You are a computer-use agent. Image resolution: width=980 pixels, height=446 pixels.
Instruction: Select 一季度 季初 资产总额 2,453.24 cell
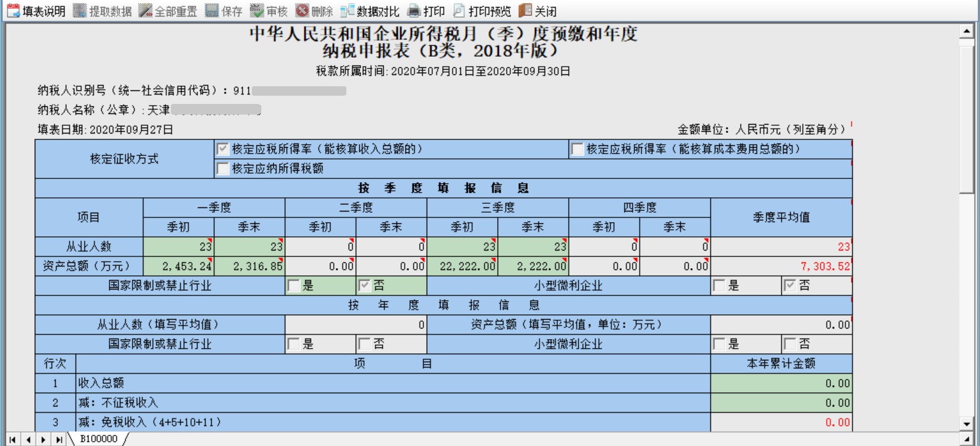(179, 266)
